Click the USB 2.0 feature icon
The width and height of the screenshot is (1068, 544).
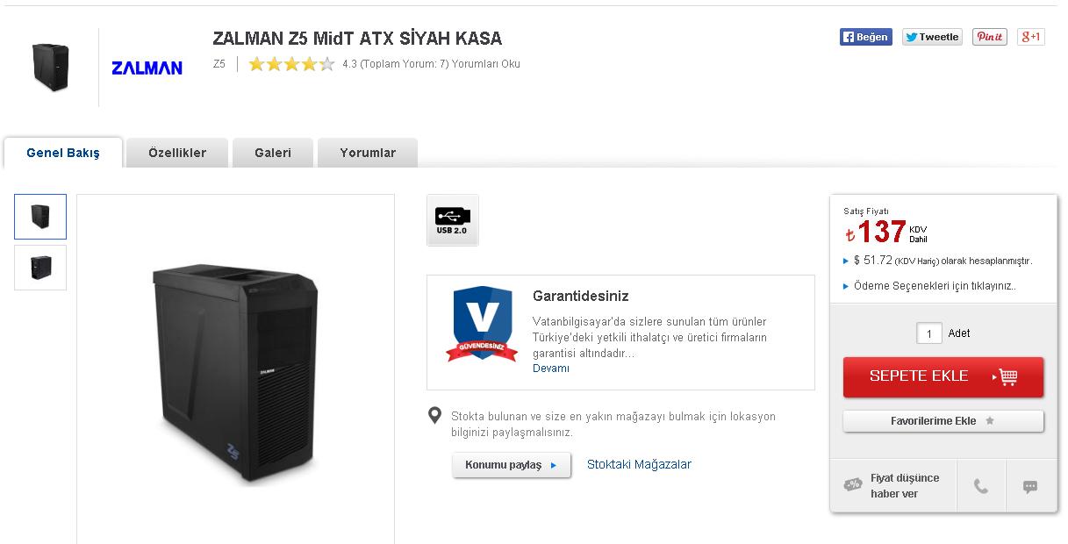click(x=453, y=220)
